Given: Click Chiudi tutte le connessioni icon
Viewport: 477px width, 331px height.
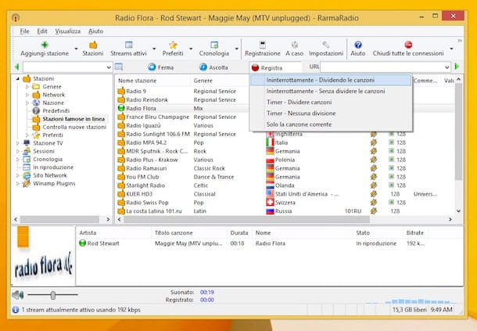Looking at the screenshot, I should pyautogui.click(x=408, y=45).
